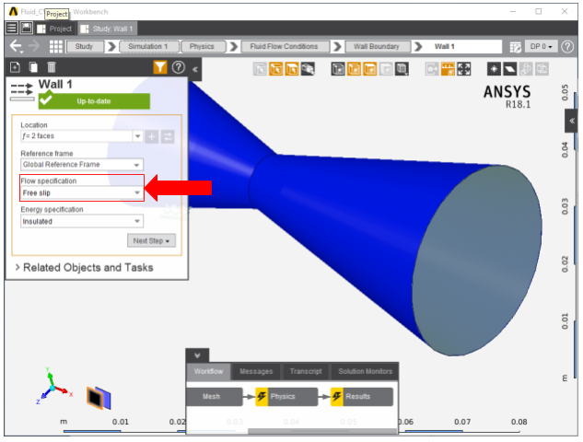This screenshot has width=583, height=442.
Task: Collapse the left panel with double chevron
Action: tap(195, 69)
